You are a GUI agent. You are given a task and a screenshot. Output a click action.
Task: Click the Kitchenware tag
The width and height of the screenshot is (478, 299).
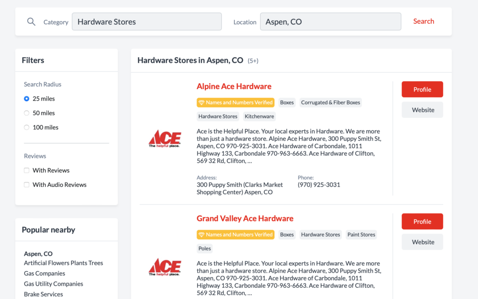(x=259, y=116)
